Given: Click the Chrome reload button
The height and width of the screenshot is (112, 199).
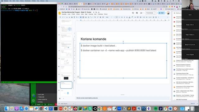Looking at the screenshot, I should click(x=63, y=7).
